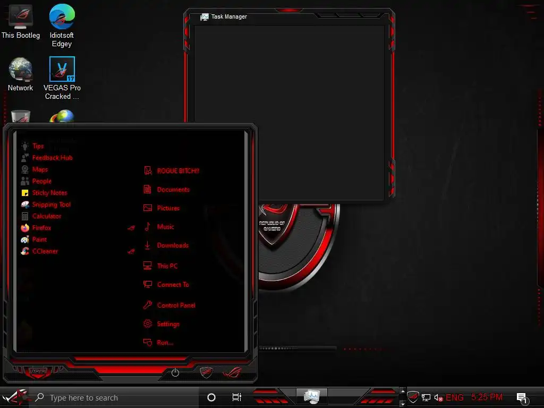The image size is (544, 408).
Task: Open Settings from start menu
Action: (161, 324)
